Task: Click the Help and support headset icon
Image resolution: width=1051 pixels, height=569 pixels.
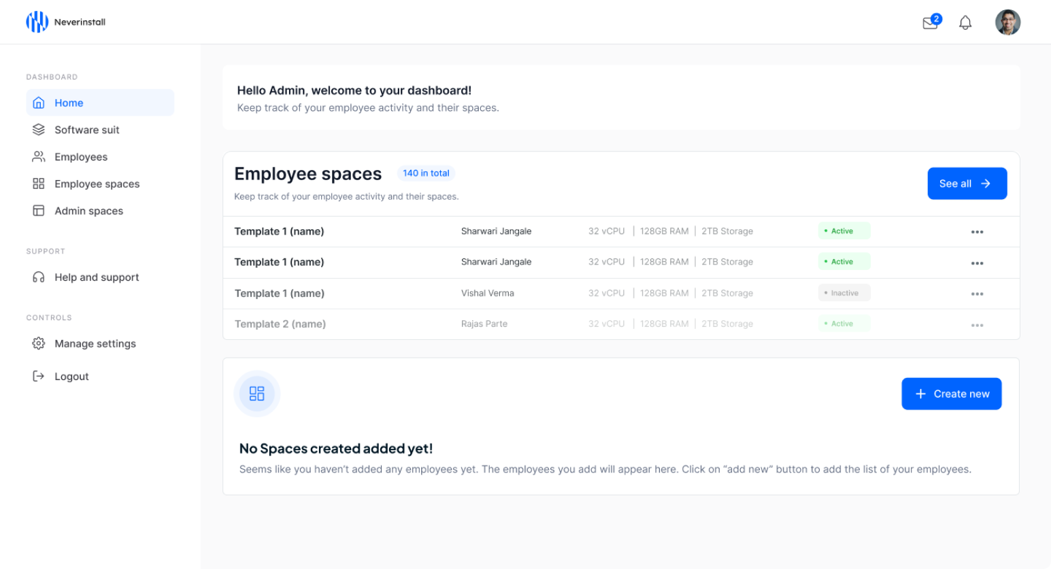Action: (39, 277)
